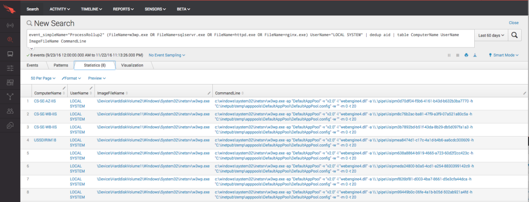Open the Users people sidebar icon
Screen dimensions: 529x202
tap(10, 111)
